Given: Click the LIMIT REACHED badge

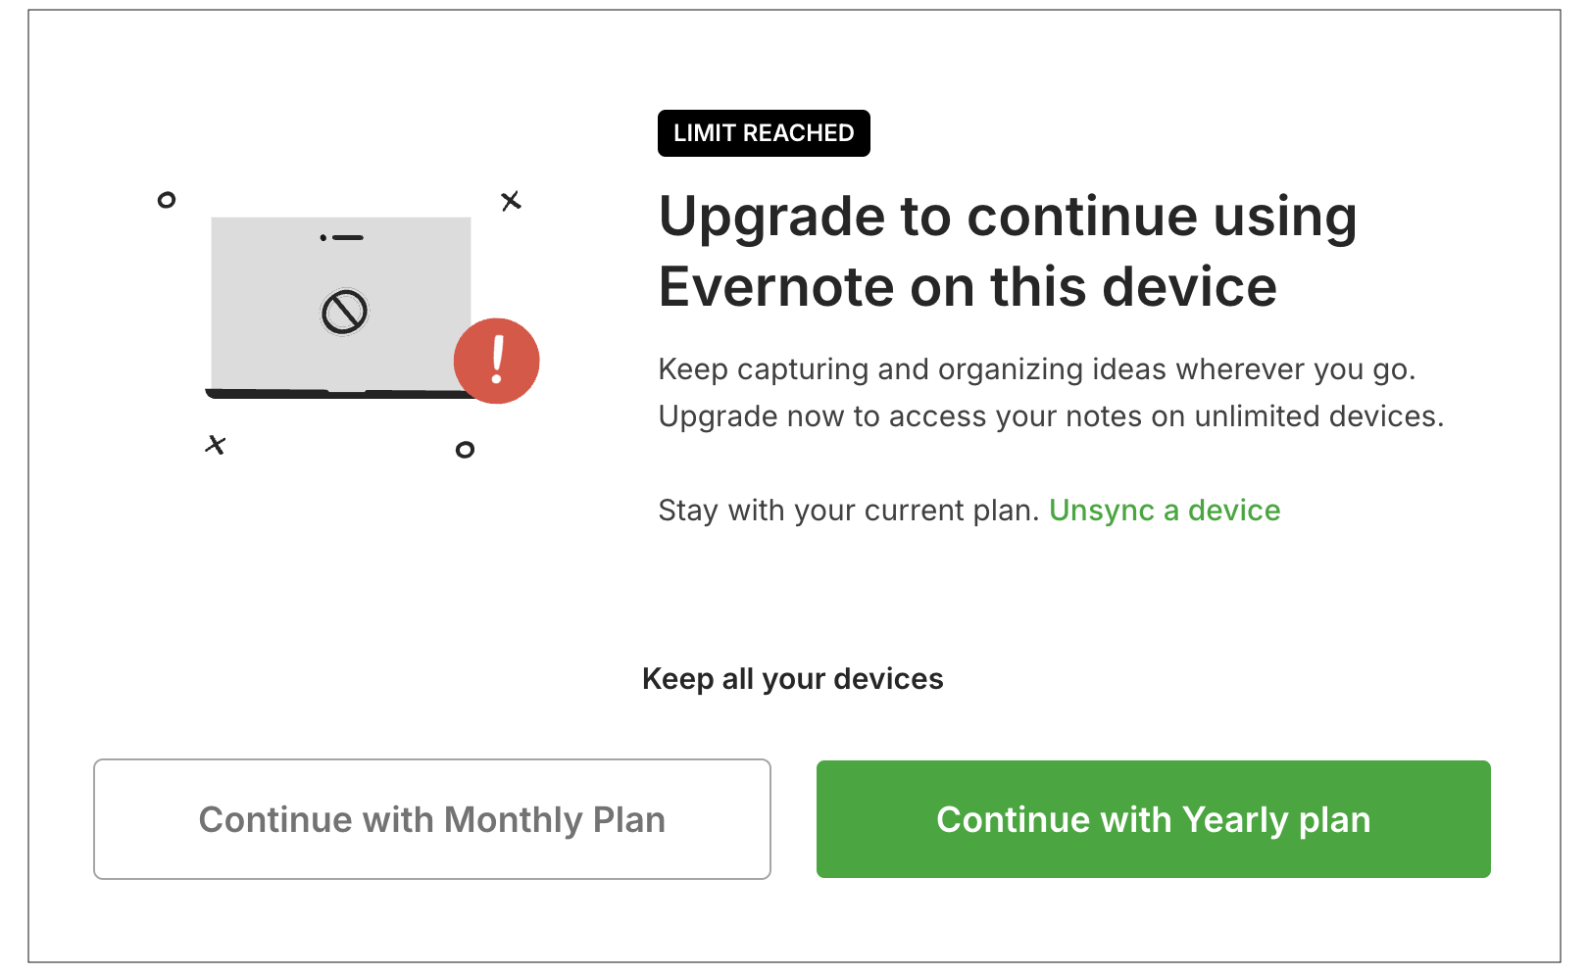Looking at the screenshot, I should tap(764, 133).
